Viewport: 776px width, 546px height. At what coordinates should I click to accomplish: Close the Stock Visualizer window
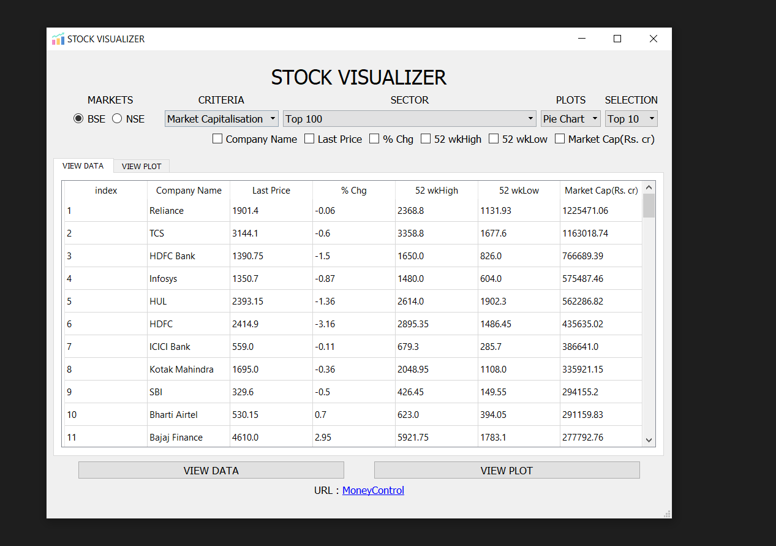click(654, 39)
